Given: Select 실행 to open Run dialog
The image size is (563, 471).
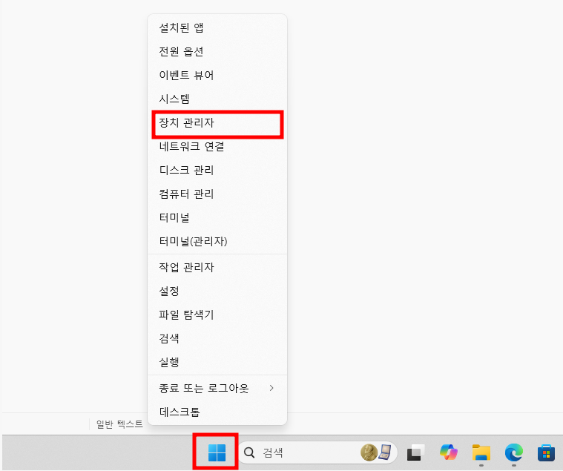Looking at the screenshot, I should click(x=217, y=363).
